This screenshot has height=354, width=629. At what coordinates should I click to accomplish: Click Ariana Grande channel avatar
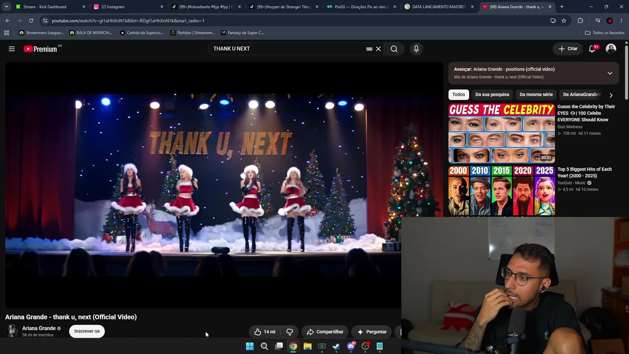12,331
